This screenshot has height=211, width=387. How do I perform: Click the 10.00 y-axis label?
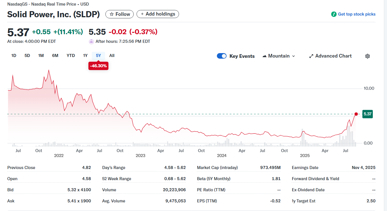point(369,88)
